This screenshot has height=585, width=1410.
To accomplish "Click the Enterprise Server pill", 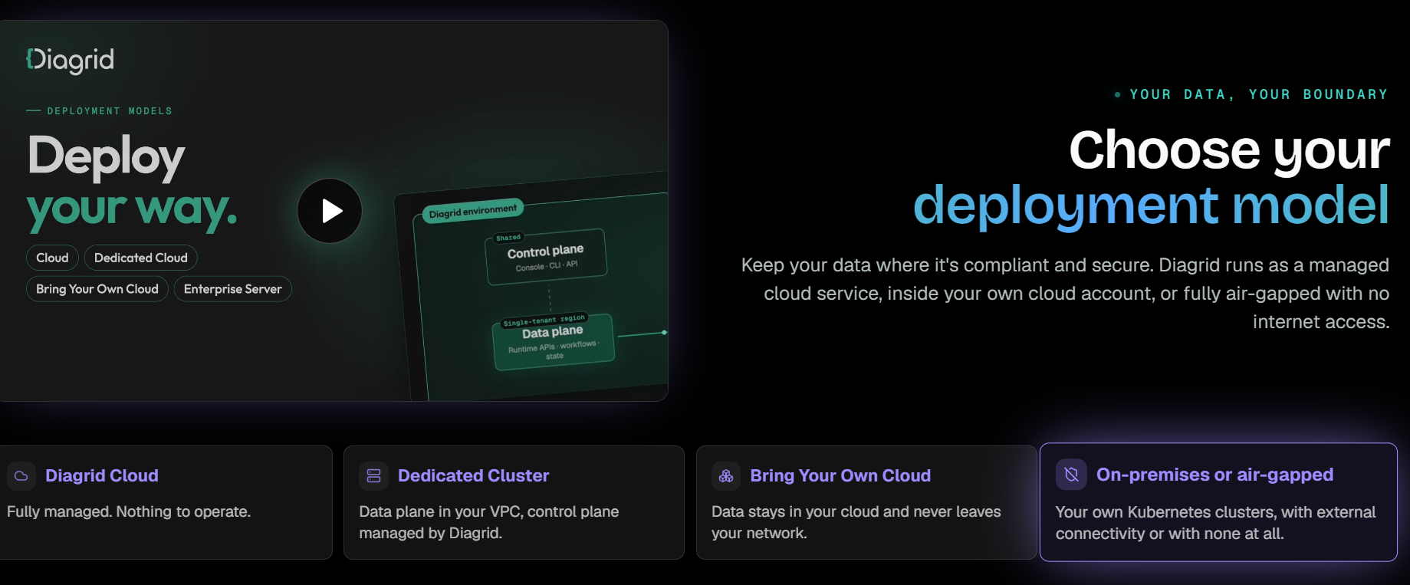I will point(233,289).
